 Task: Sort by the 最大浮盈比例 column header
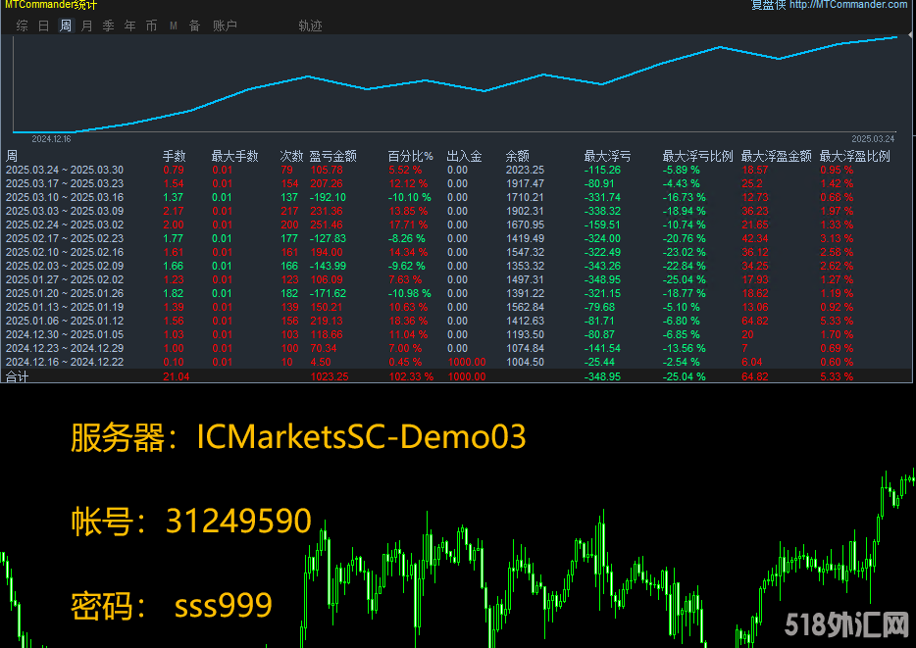pos(854,156)
